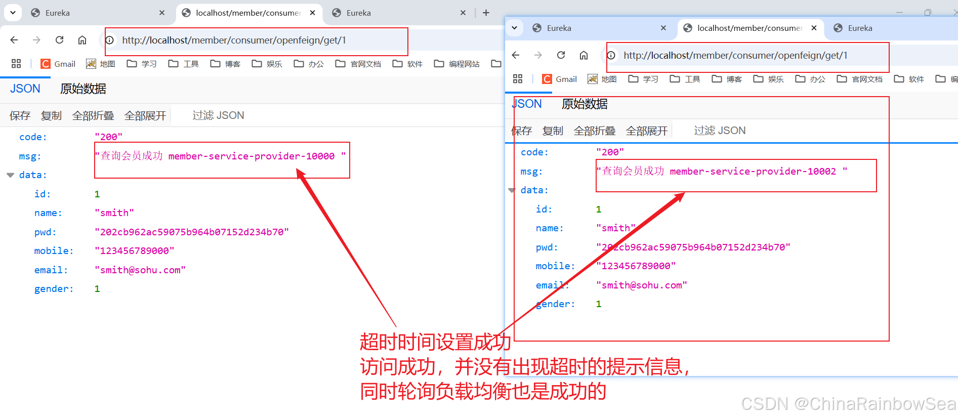This screenshot has width=958, height=420.
Task: Close localhost/member/consumer tab in right window
Action: (814, 28)
